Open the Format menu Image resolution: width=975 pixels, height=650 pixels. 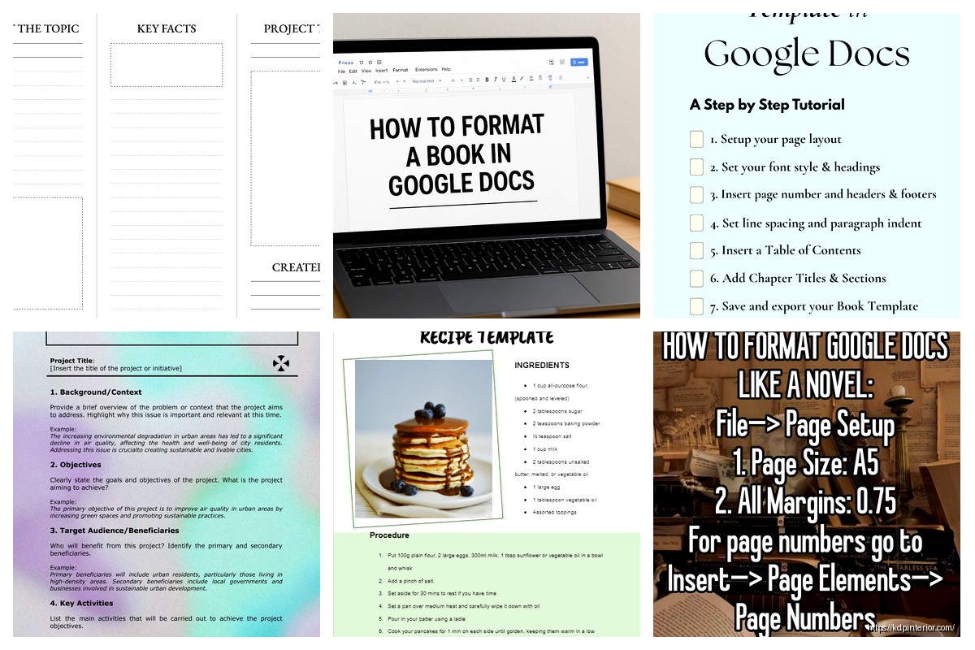click(x=400, y=69)
